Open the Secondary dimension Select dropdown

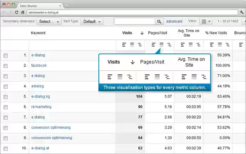tap(49, 22)
